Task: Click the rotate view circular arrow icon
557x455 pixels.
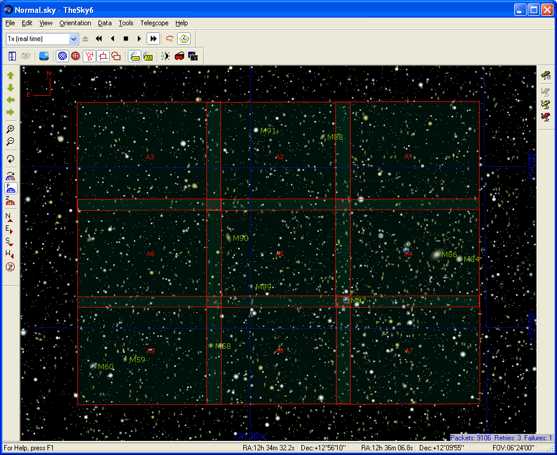Action: (x=10, y=159)
